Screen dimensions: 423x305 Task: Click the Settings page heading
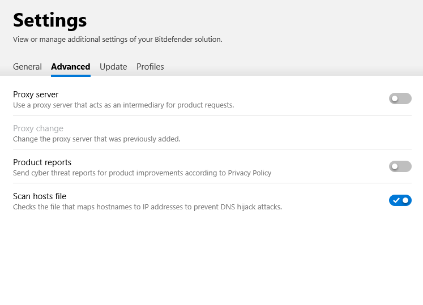coord(50,20)
